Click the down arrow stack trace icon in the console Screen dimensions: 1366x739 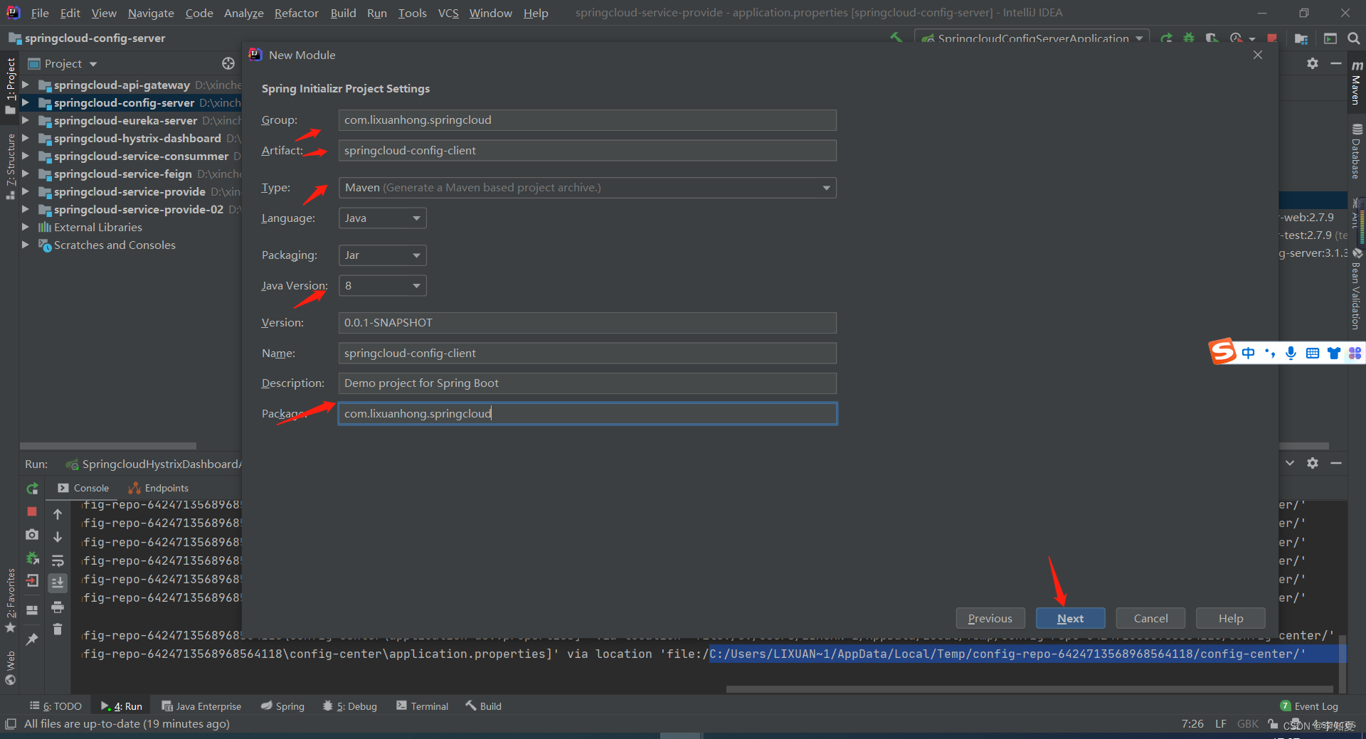[58, 537]
